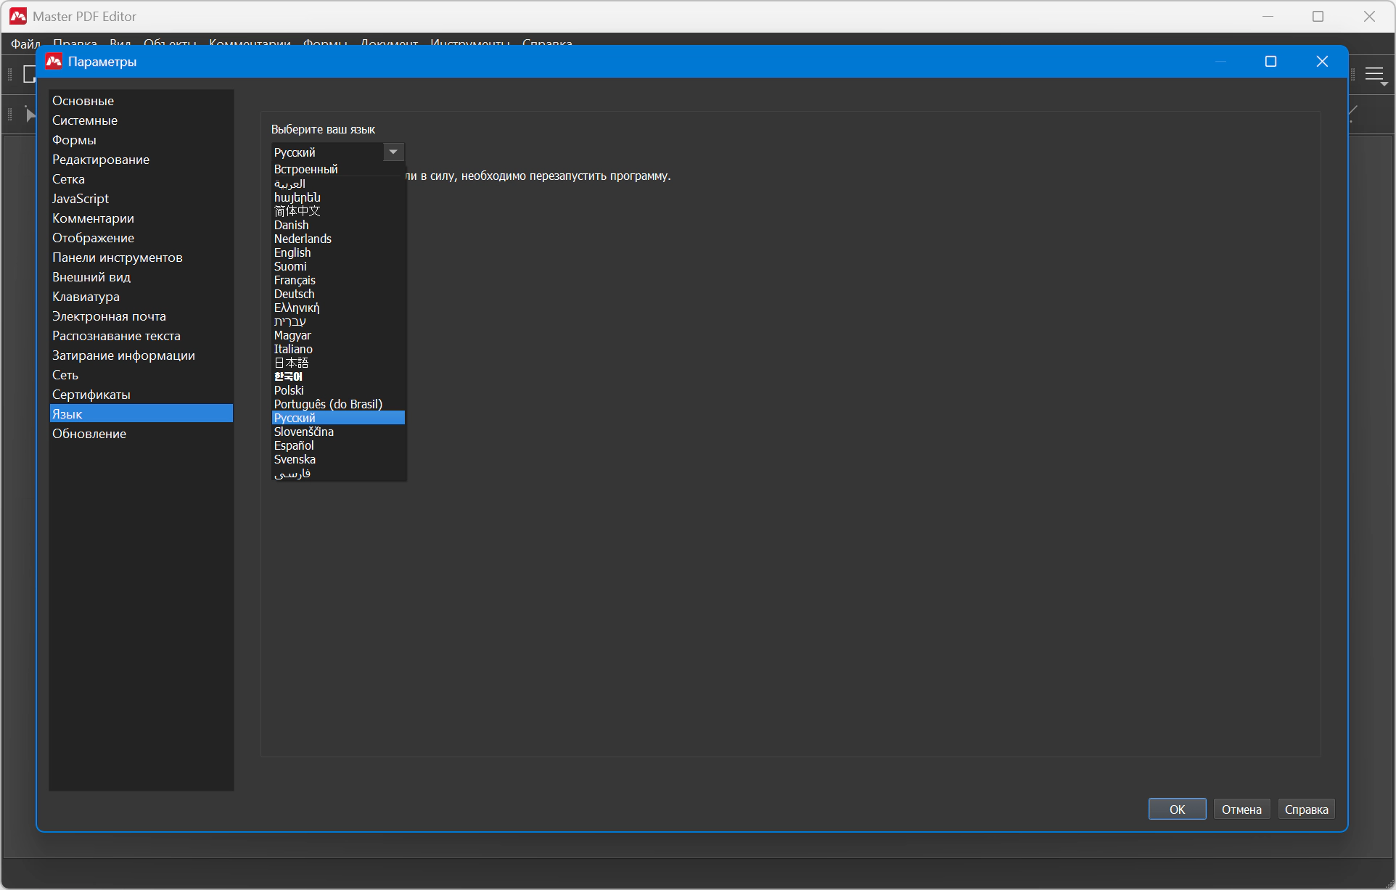The height and width of the screenshot is (890, 1396).
Task: Select Электронная почта category
Action: click(141, 316)
